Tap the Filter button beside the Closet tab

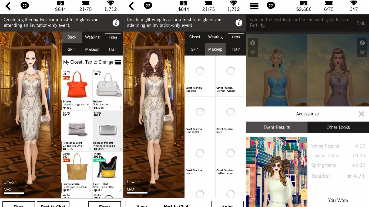(236, 37)
